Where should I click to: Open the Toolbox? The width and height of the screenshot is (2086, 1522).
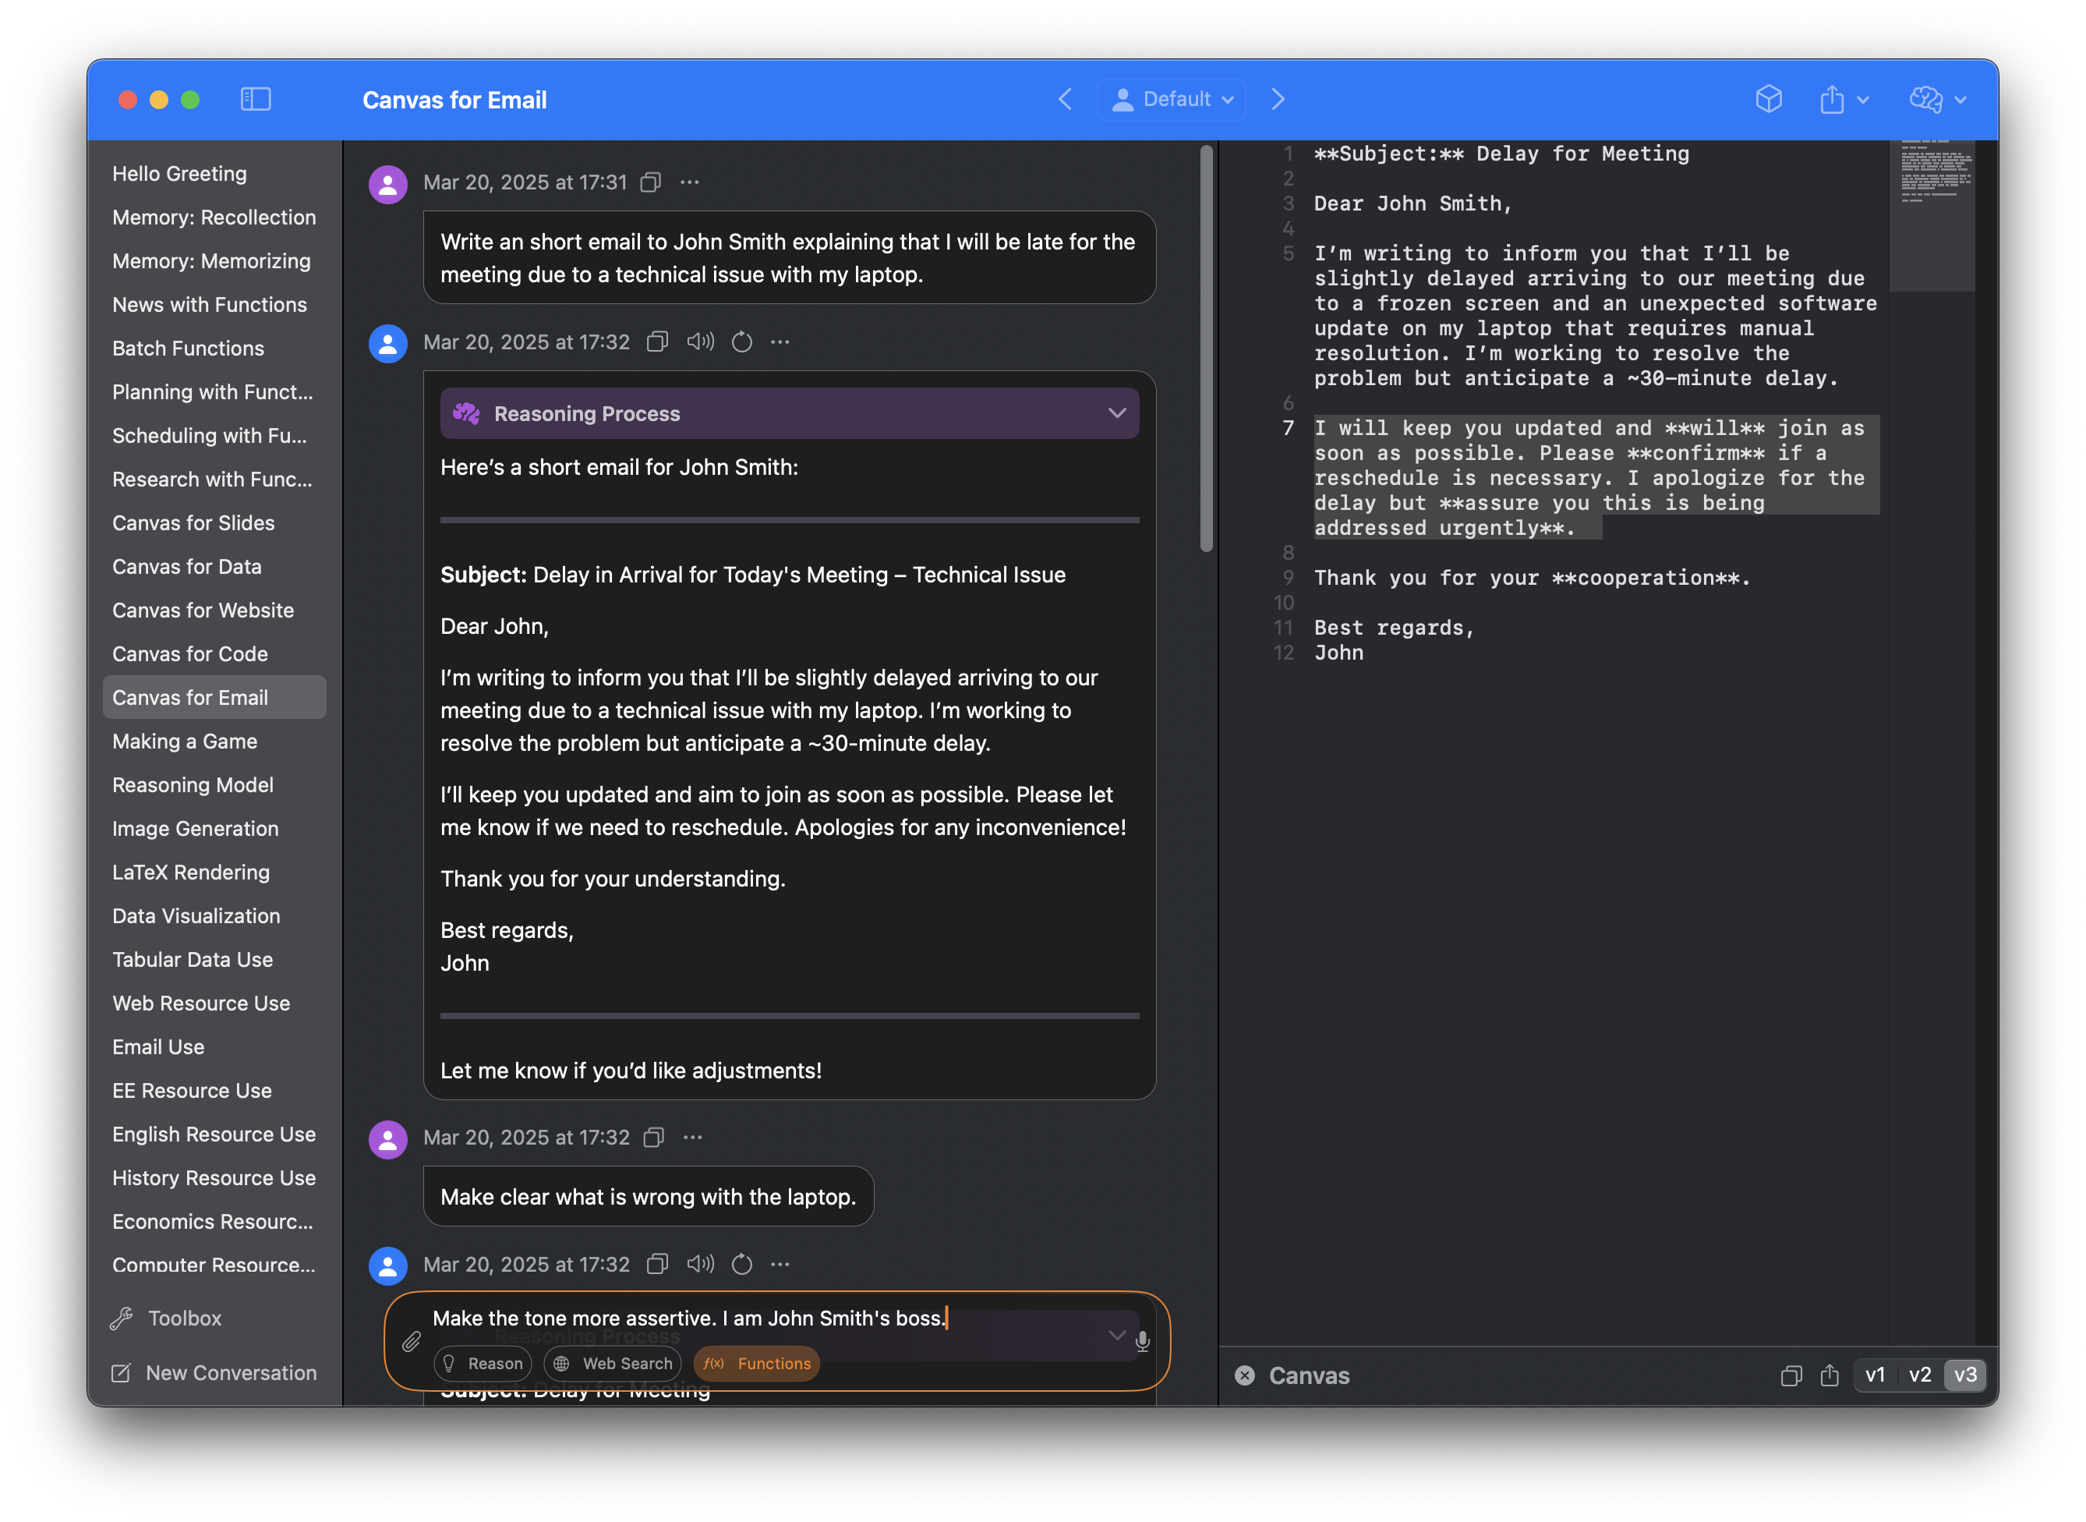click(x=166, y=1319)
